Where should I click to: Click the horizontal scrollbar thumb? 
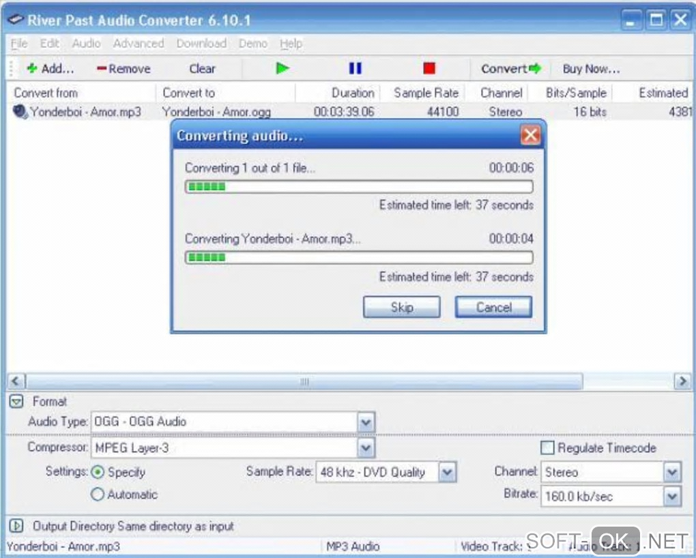click(x=304, y=381)
